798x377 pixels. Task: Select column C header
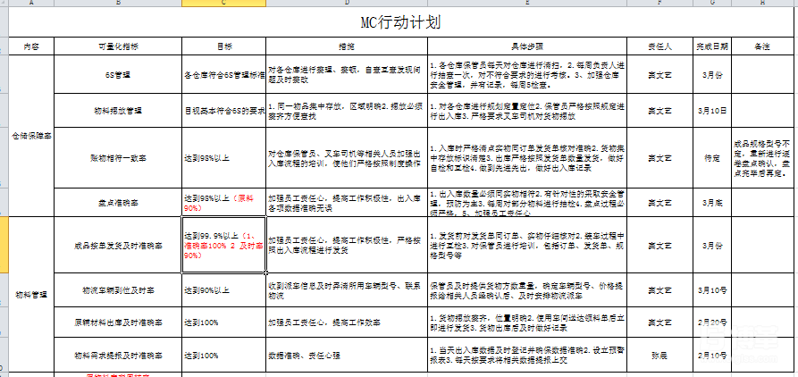click(x=223, y=4)
